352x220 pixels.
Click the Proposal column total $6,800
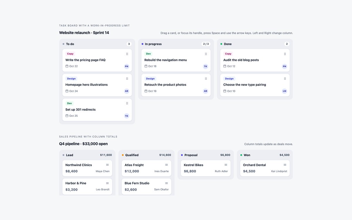(225, 155)
